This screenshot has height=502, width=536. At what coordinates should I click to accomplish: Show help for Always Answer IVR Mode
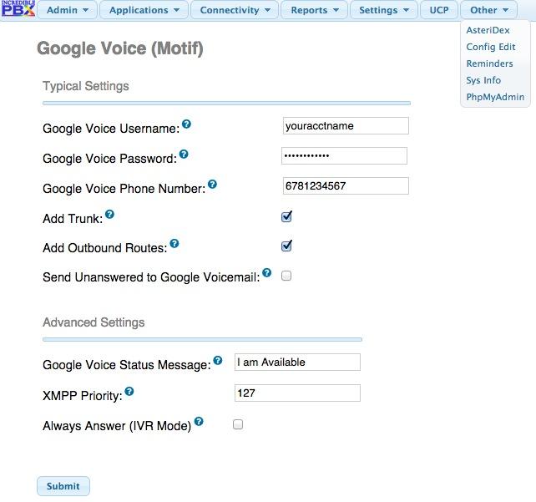click(x=199, y=421)
